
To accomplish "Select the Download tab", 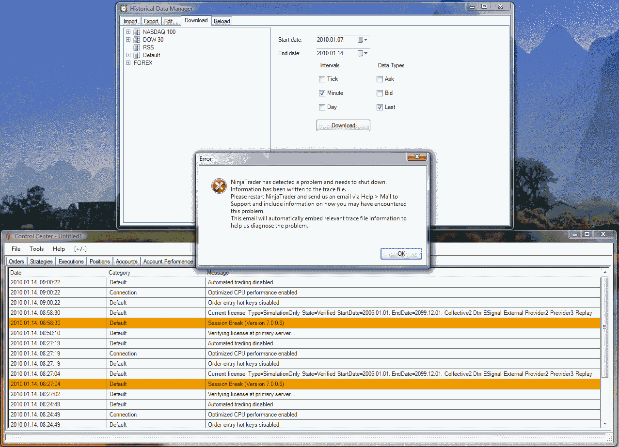I will tap(196, 20).
